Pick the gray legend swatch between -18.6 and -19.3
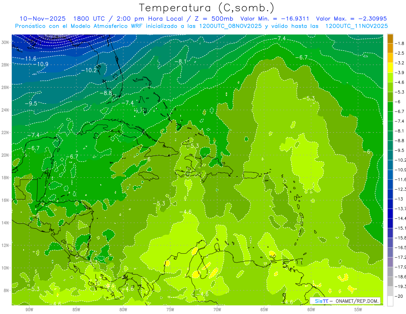406x314 pixels. [390, 282]
